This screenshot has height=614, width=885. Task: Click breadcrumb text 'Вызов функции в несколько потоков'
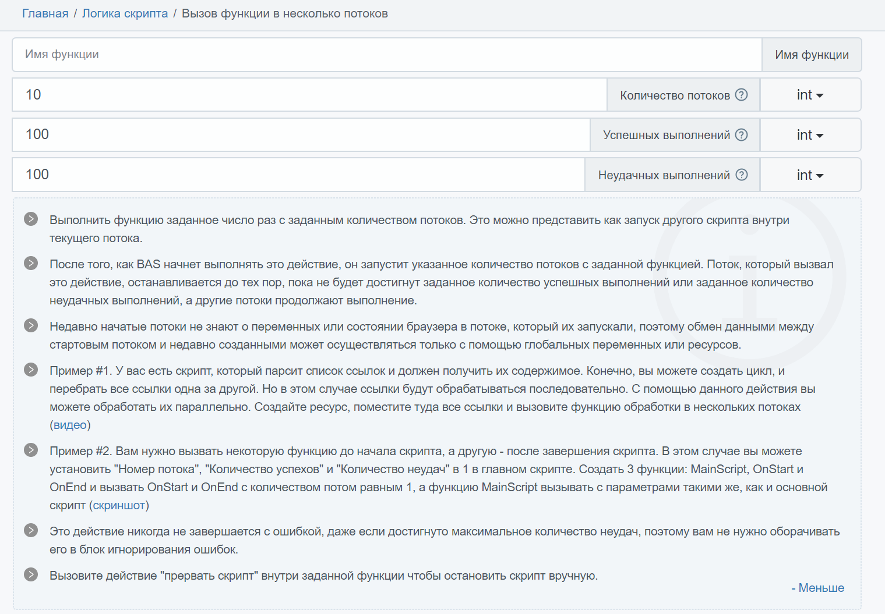pyautogui.click(x=285, y=13)
